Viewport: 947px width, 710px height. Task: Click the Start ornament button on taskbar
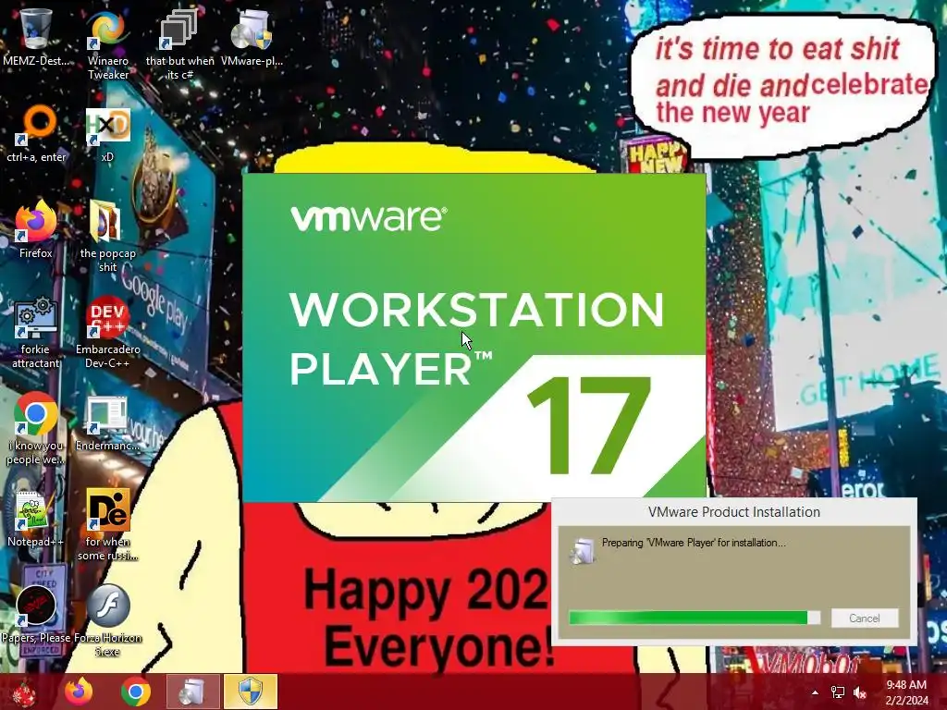click(x=23, y=692)
